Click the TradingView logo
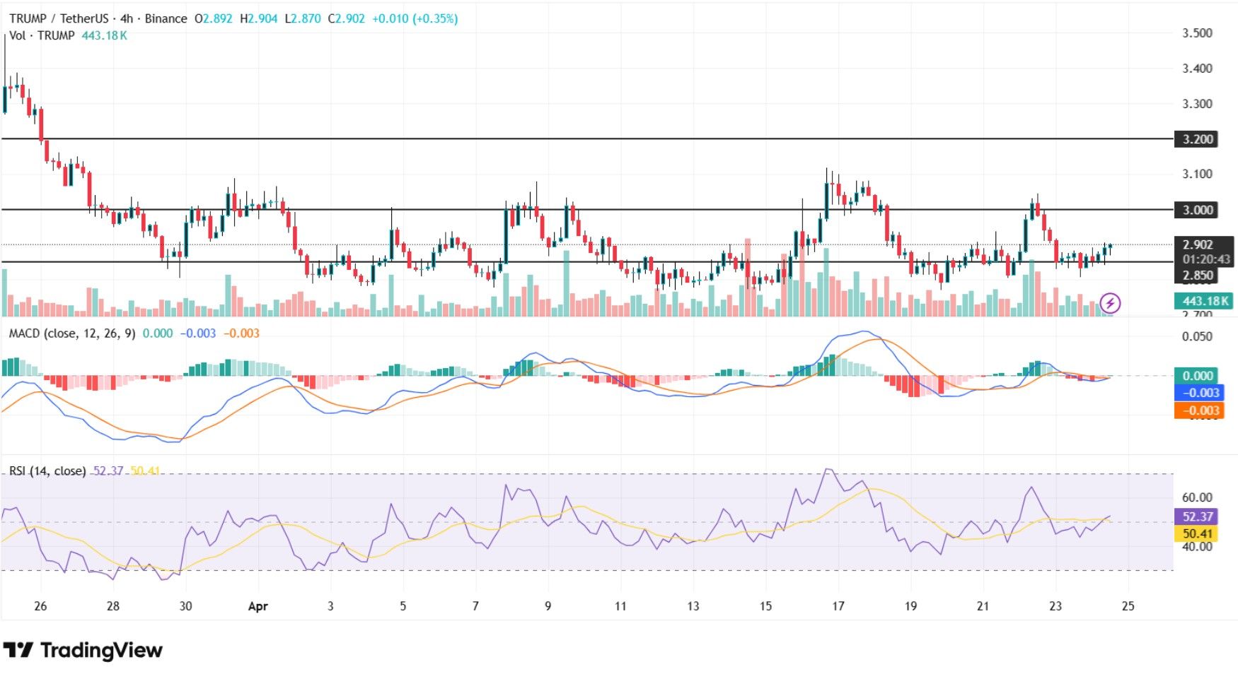The width and height of the screenshot is (1238, 674). coord(83,649)
